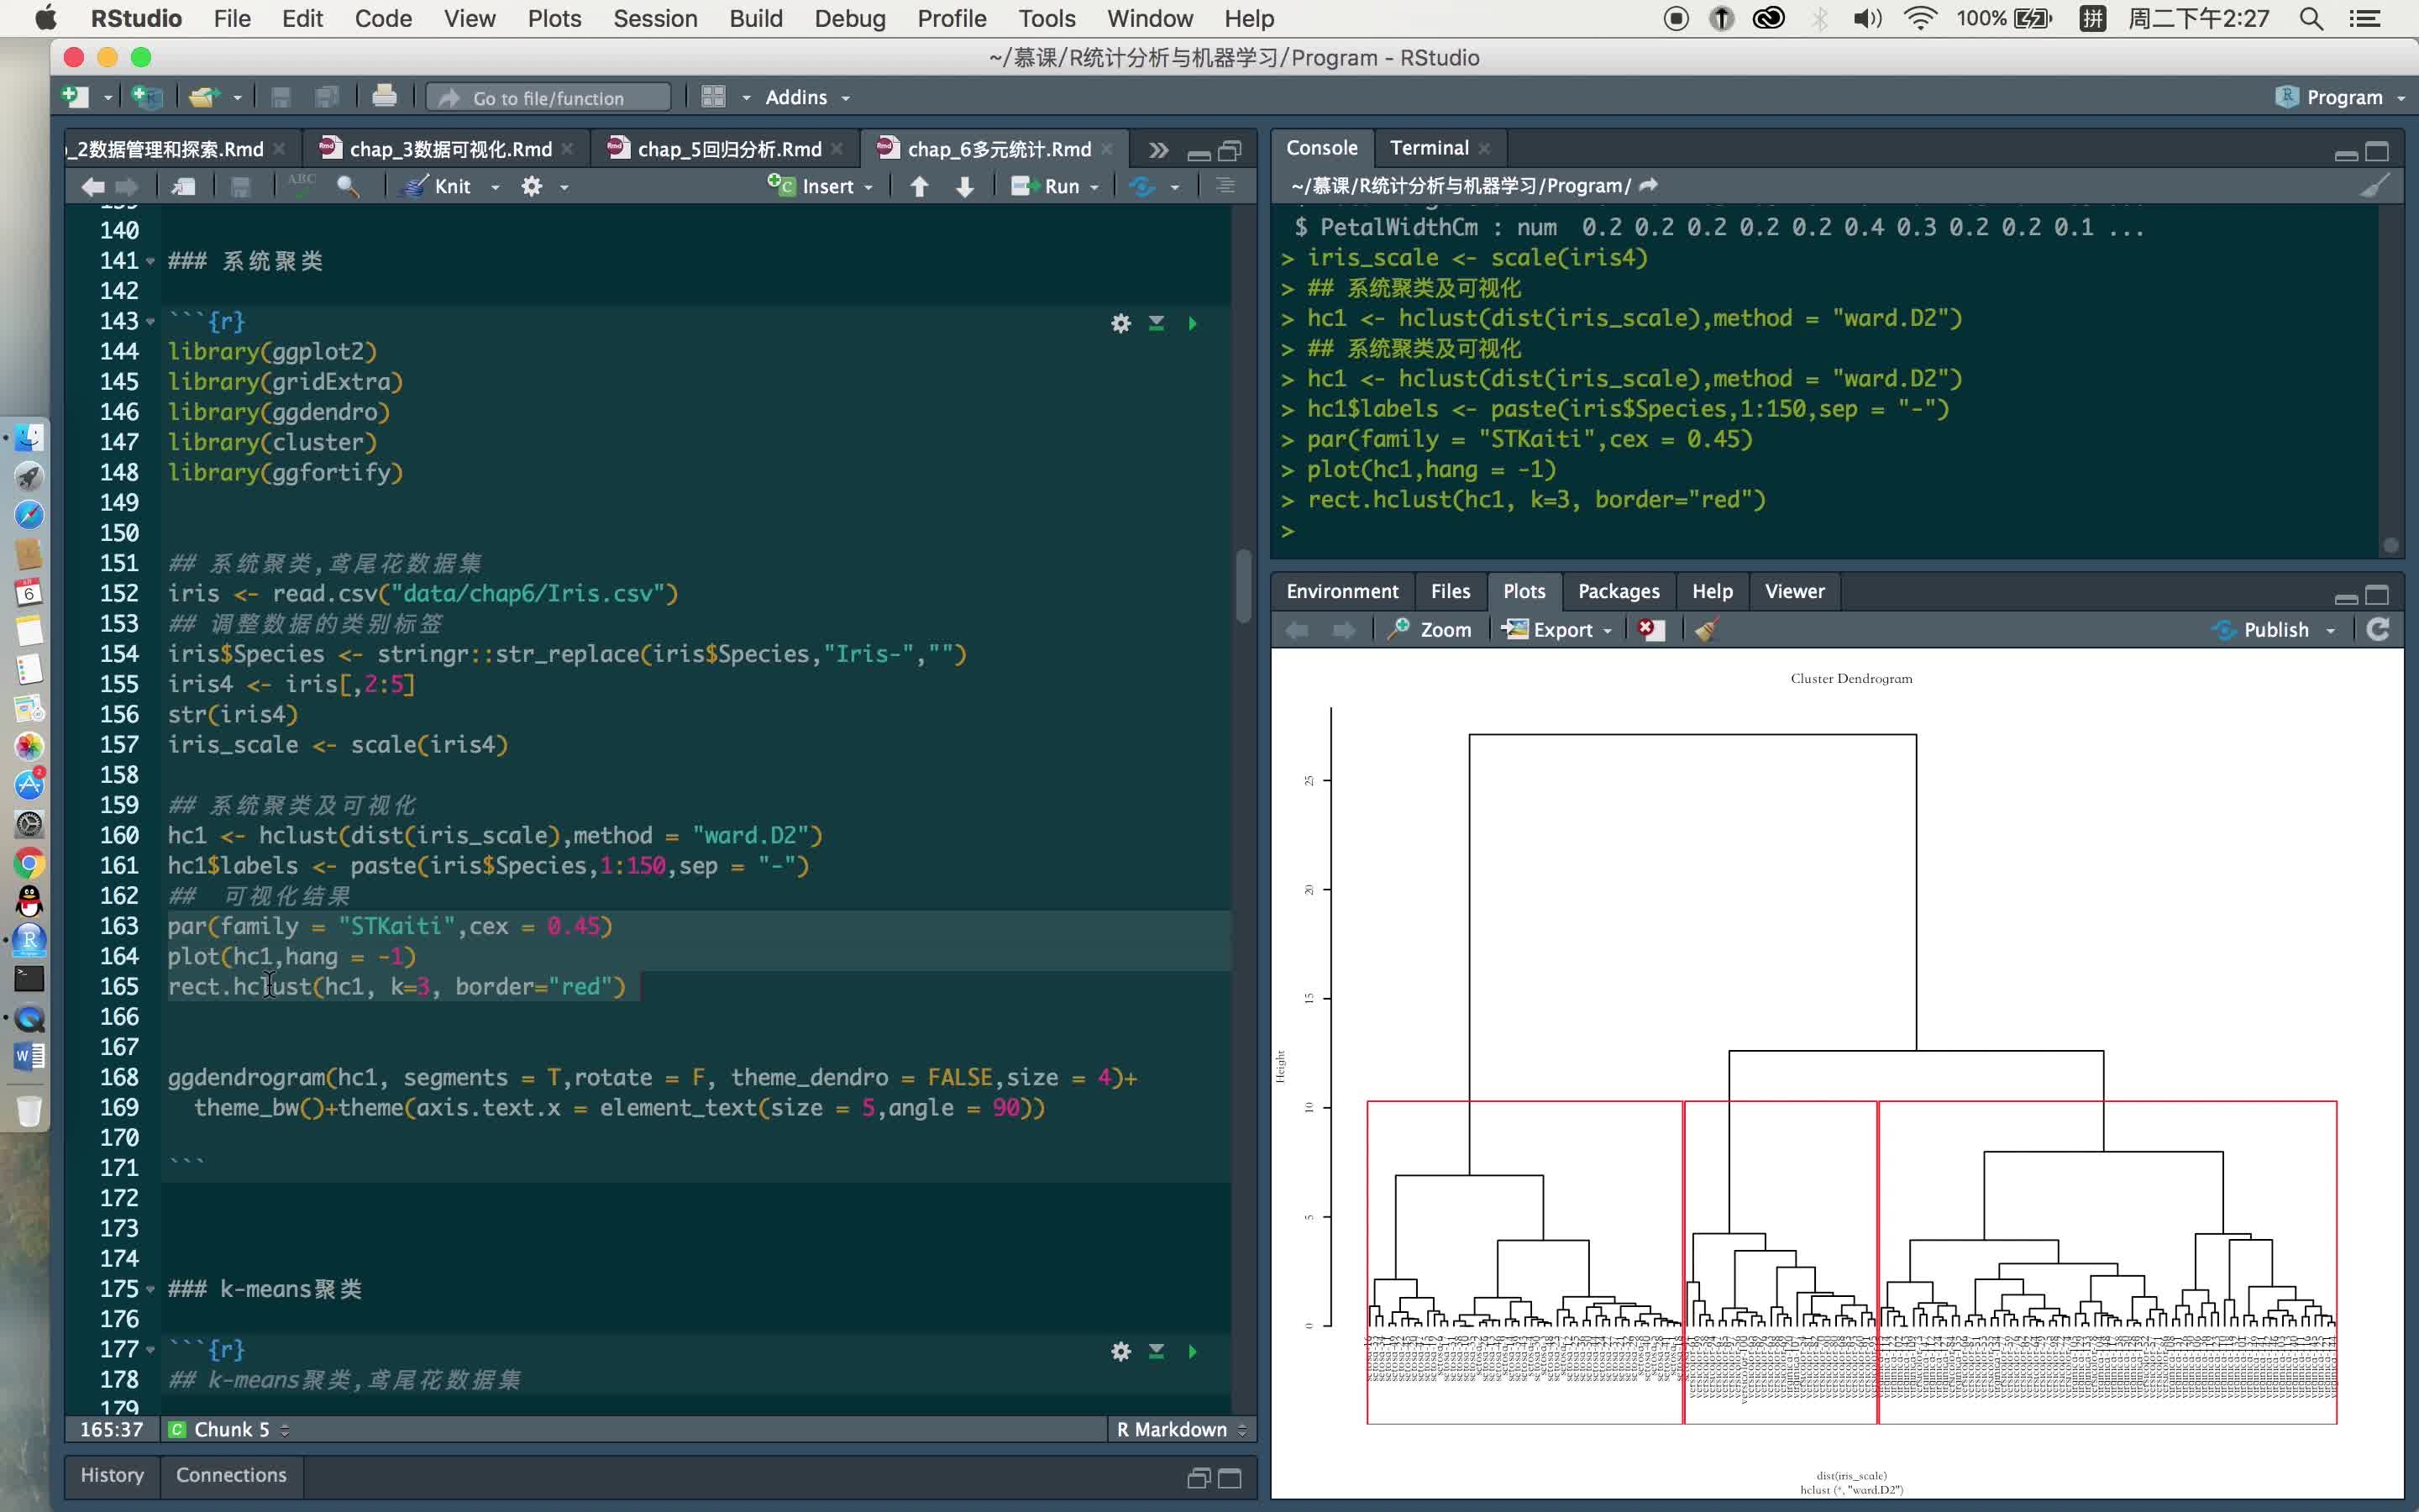Go to the previous chunk with the up arrow
This screenshot has height=1512, width=2419.
coord(920,186)
